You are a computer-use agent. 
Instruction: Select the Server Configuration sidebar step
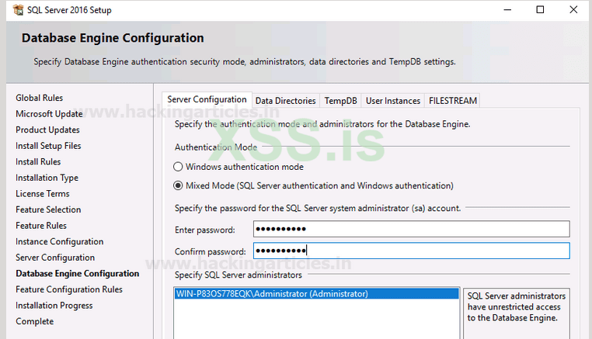point(55,258)
